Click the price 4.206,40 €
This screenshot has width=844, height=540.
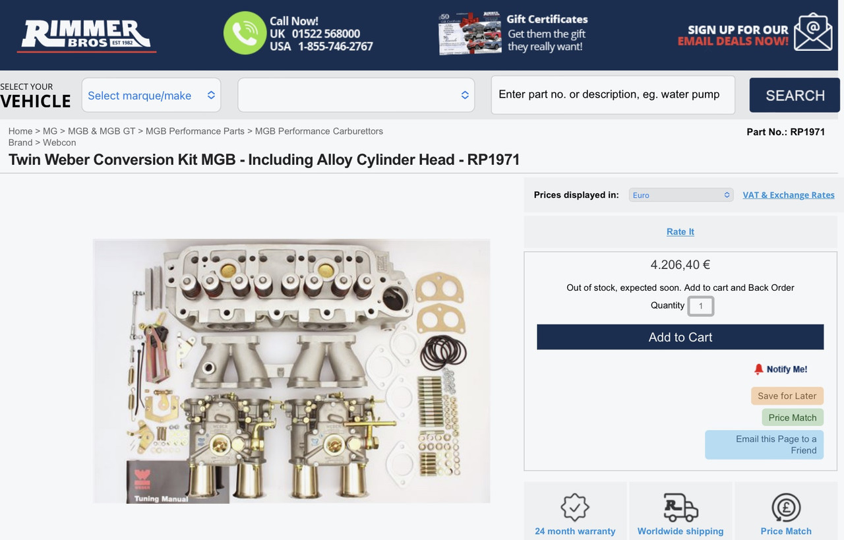pyautogui.click(x=680, y=265)
